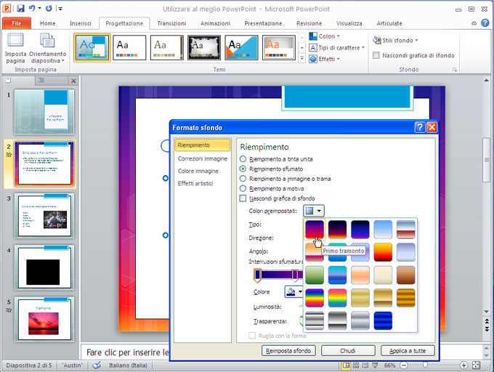Open the Colore fill color dropdown
494x372 pixels.
coord(294,291)
